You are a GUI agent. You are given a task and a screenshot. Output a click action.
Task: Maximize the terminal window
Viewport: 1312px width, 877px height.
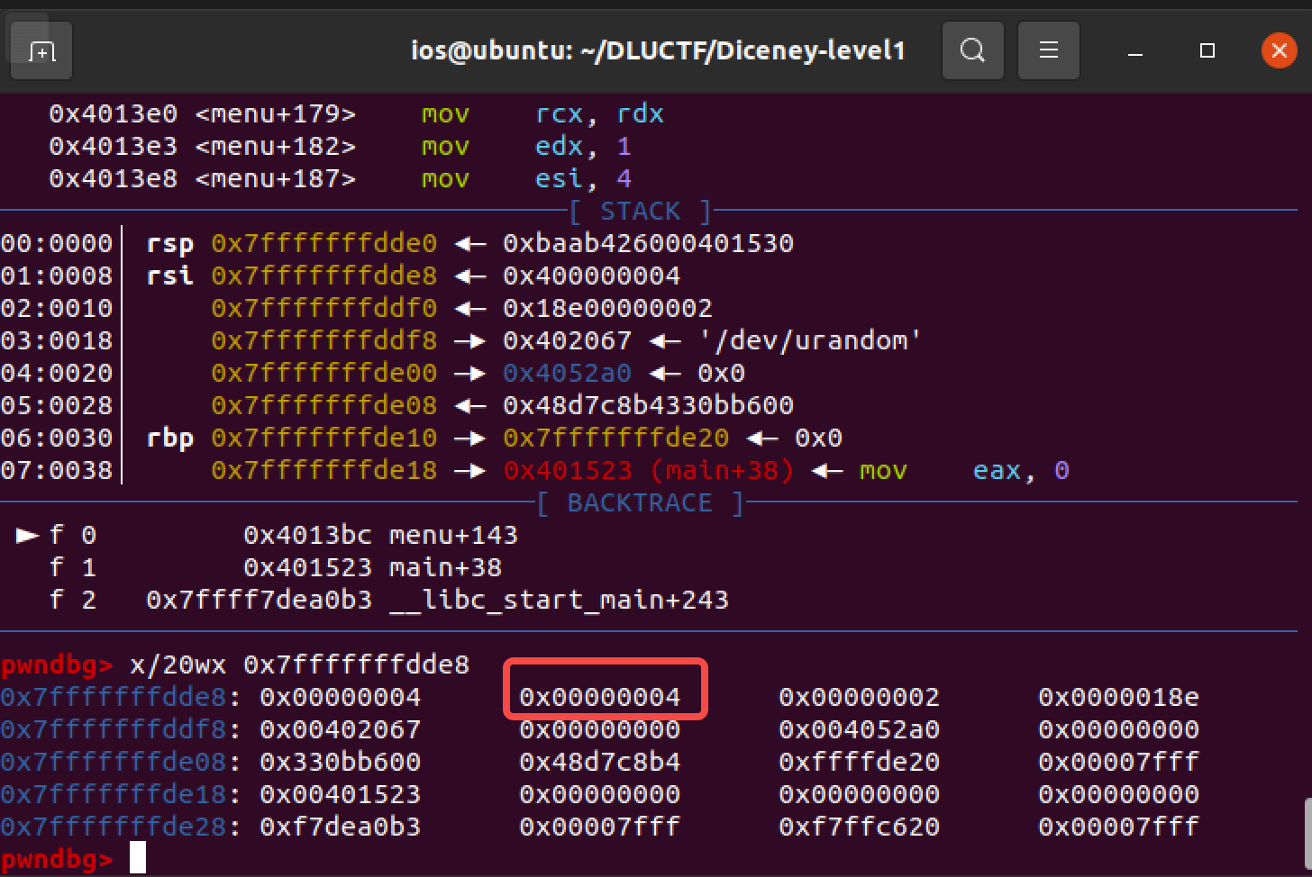point(1207,51)
